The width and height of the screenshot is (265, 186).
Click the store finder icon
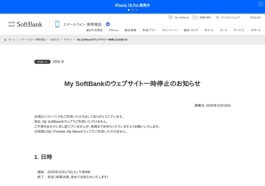195,17
